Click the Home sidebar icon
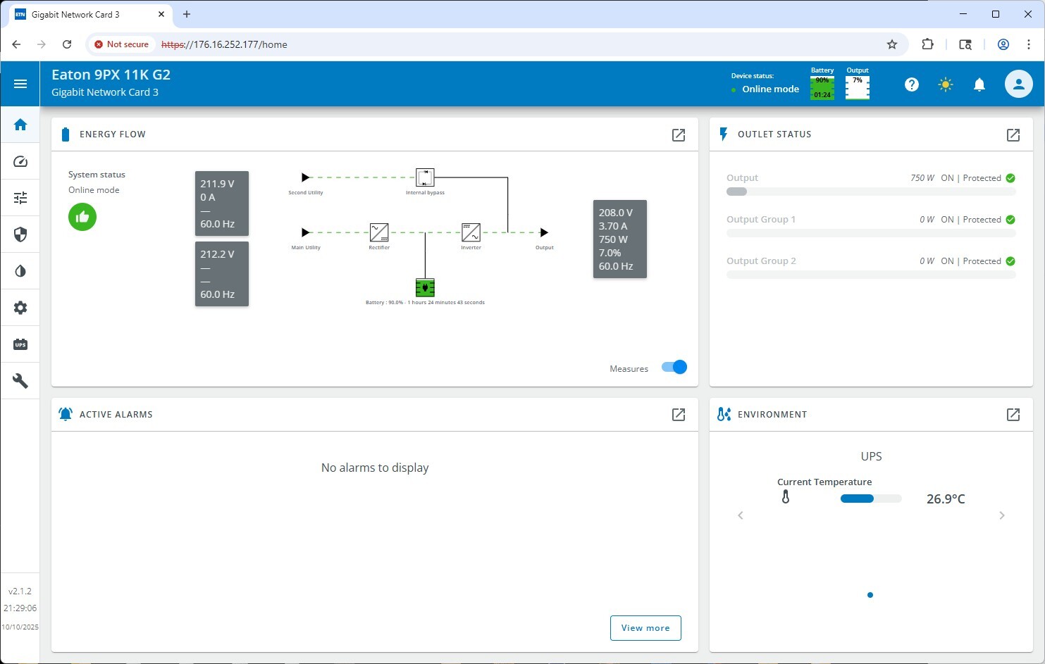 20,125
